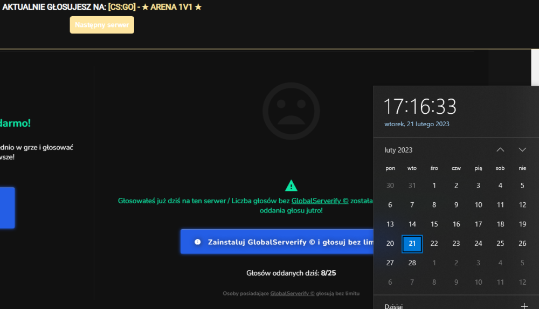539x309 pixels.
Task: Select February 28 in calendar
Action: 412,263
